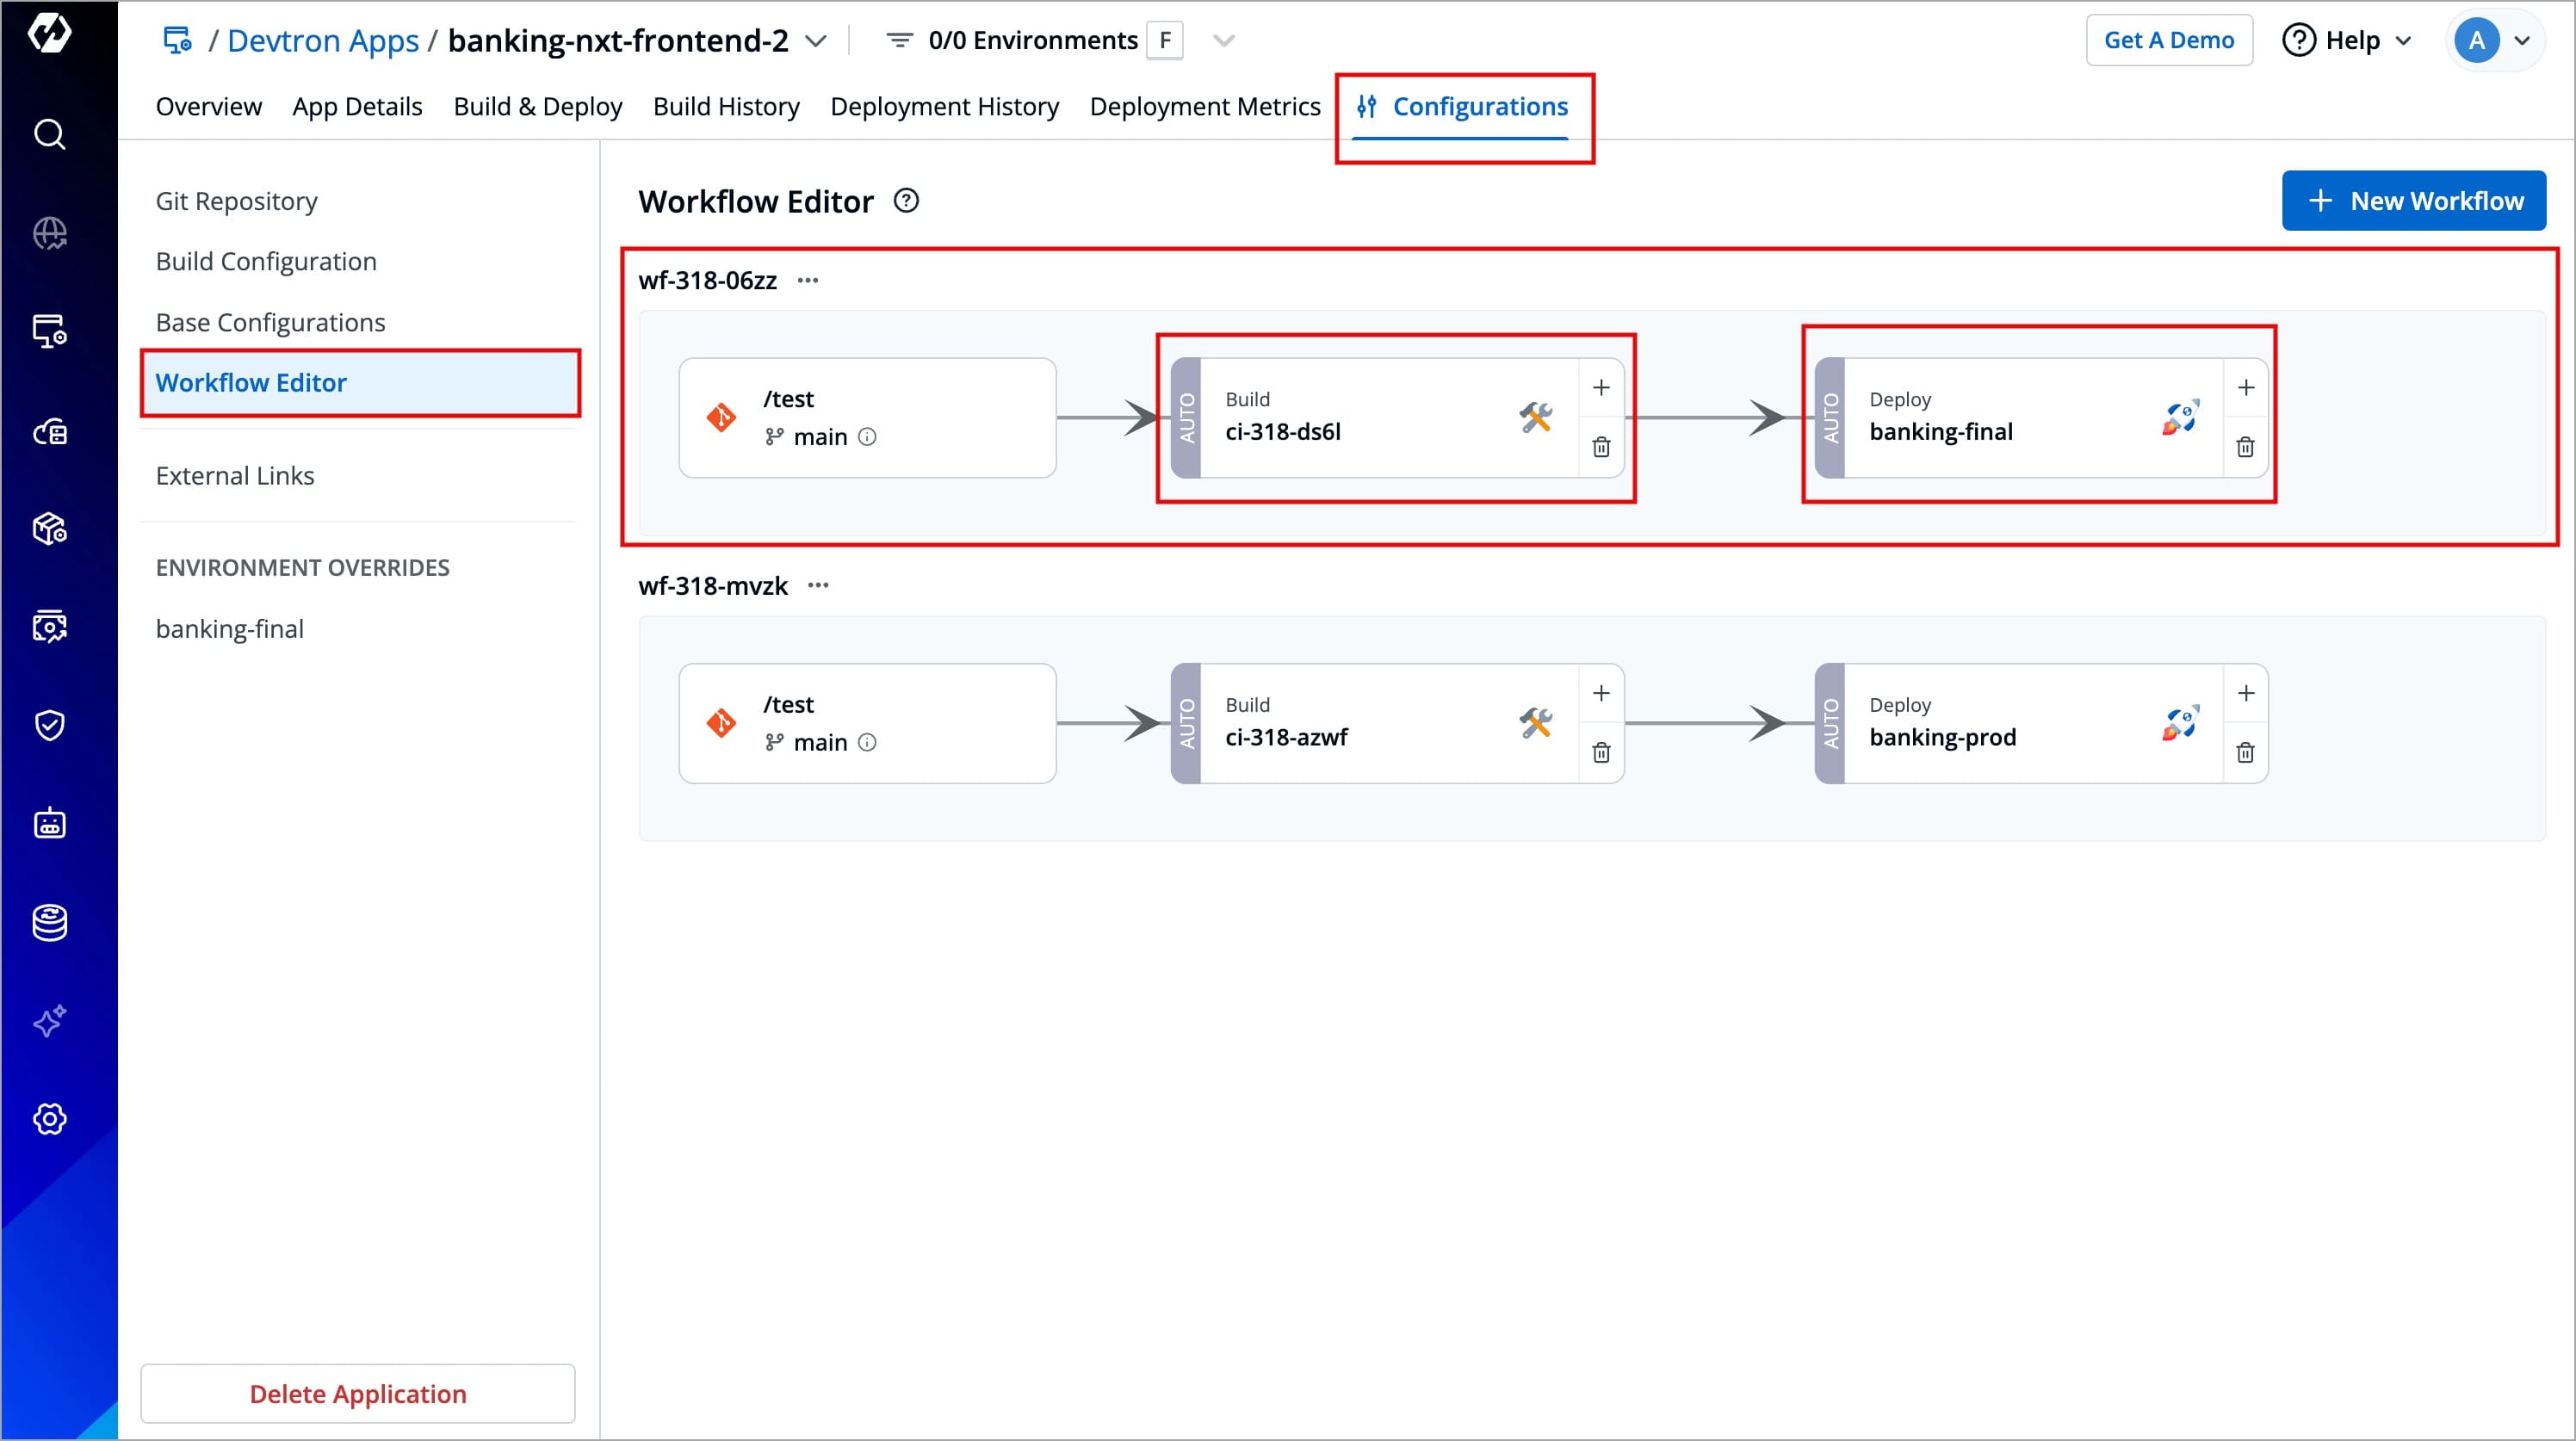Open three-dot menu for wf-318-mvzk
Viewport: 2576px width, 1441px height.
pyautogui.click(x=818, y=585)
